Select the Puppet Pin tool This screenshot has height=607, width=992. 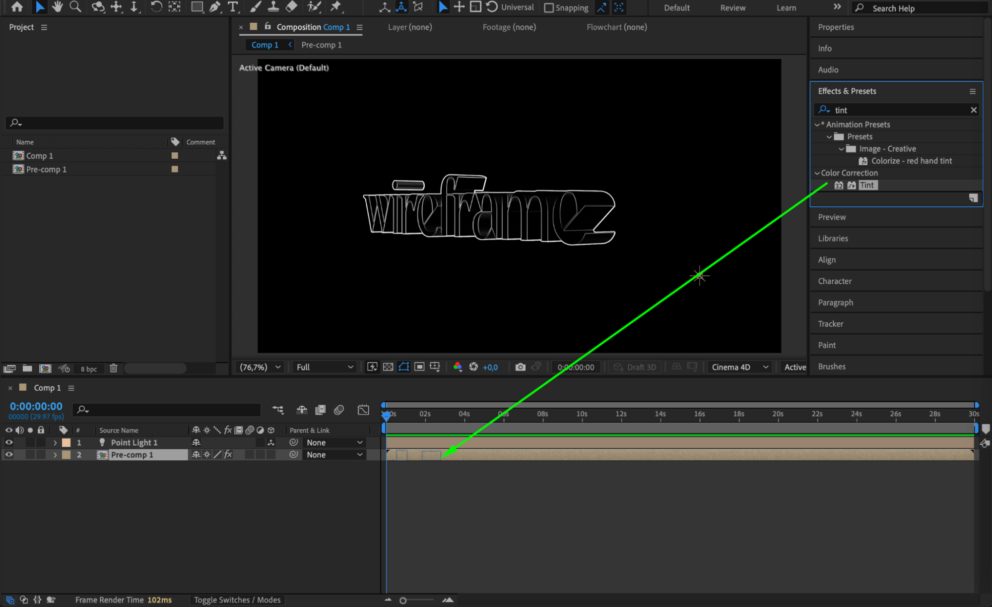336,7
